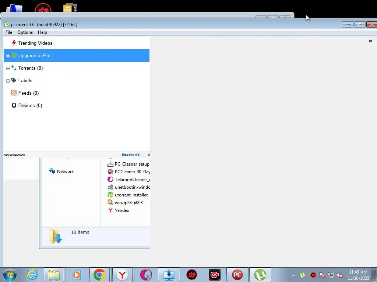The width and height of the screenshot is (377, 282).
Task: Minimize the µTorrent window
Action: click(x=348, y=25)
